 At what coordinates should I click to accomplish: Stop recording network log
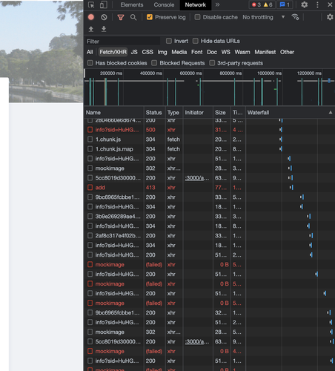click(x=91, y=17)
